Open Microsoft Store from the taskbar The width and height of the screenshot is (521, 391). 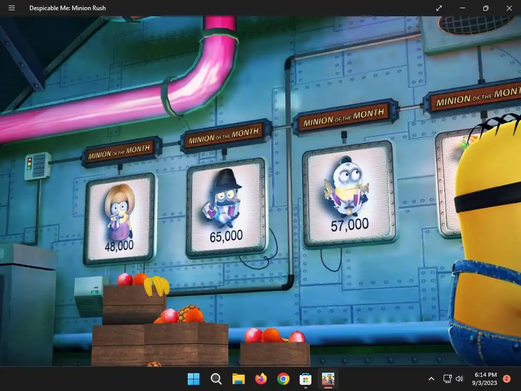[305, 379]
